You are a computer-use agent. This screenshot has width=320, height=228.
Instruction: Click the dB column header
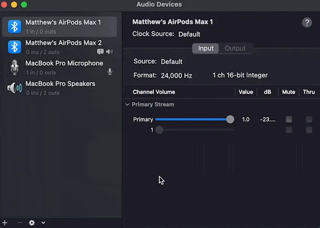(267, 92)
